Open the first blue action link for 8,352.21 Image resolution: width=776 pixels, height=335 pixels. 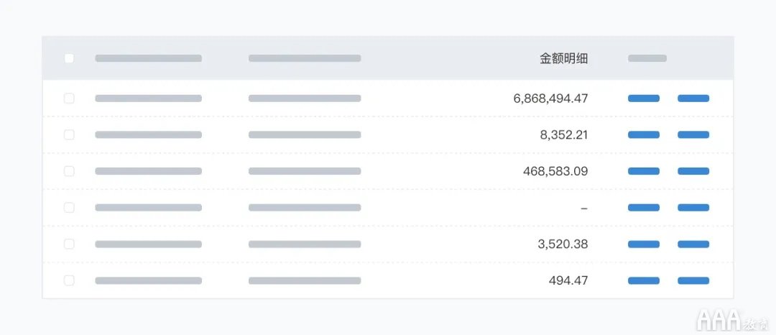(x=643, y=134)
